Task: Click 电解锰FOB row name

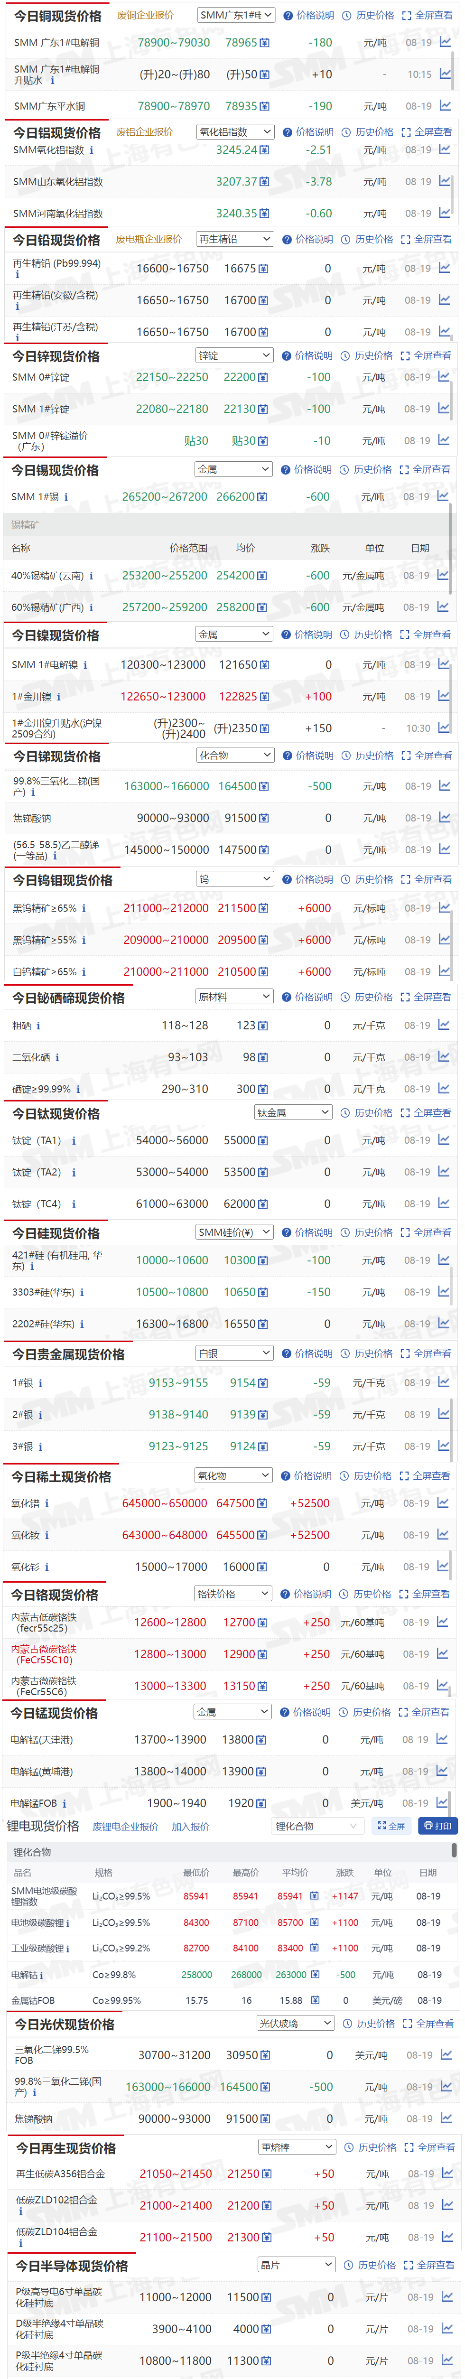Action: pyautogui.click(x=33, y=1803)
